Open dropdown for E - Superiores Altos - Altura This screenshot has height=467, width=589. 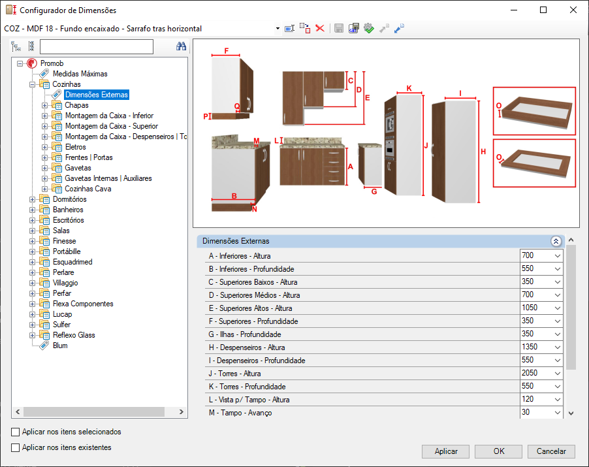[558, 308]
